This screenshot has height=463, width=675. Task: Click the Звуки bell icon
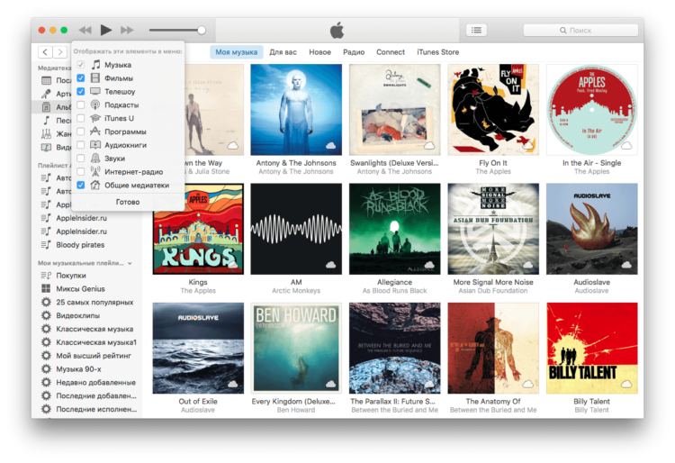tap(95, 158)
